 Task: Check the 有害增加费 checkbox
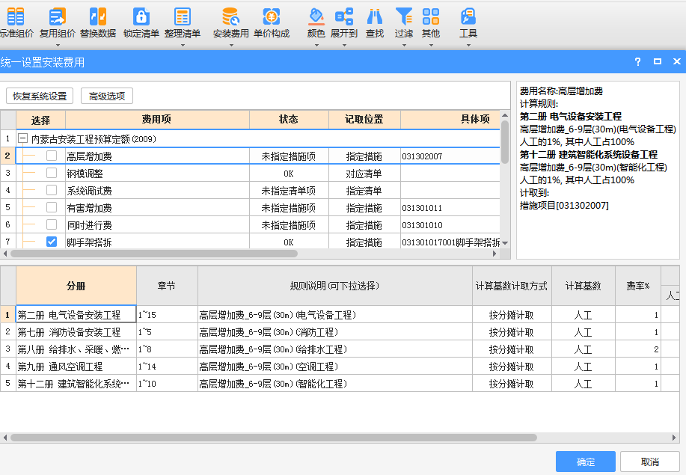(52, 207)
